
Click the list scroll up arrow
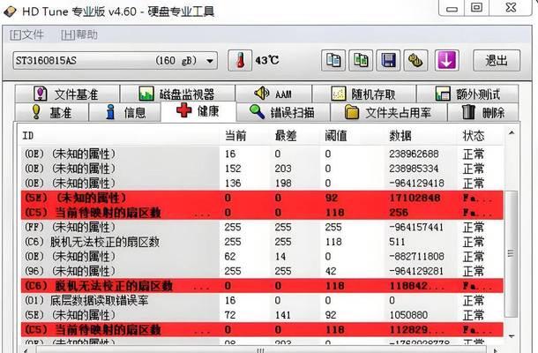tap(512, 133)
